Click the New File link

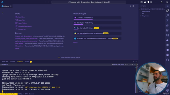[x=21, y=17]
